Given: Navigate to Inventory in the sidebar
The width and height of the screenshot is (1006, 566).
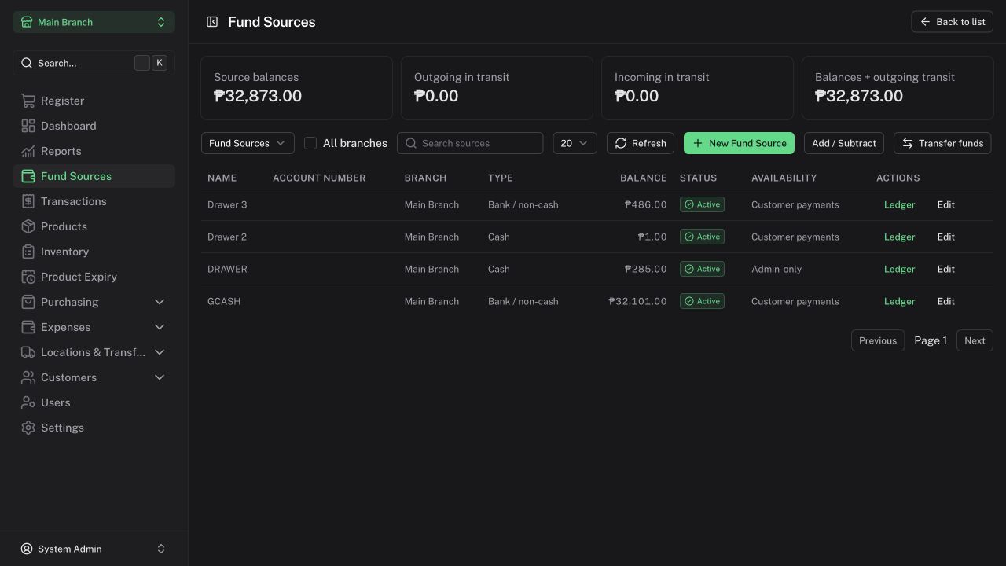Looking at the screenshot, I should [94, 252].
